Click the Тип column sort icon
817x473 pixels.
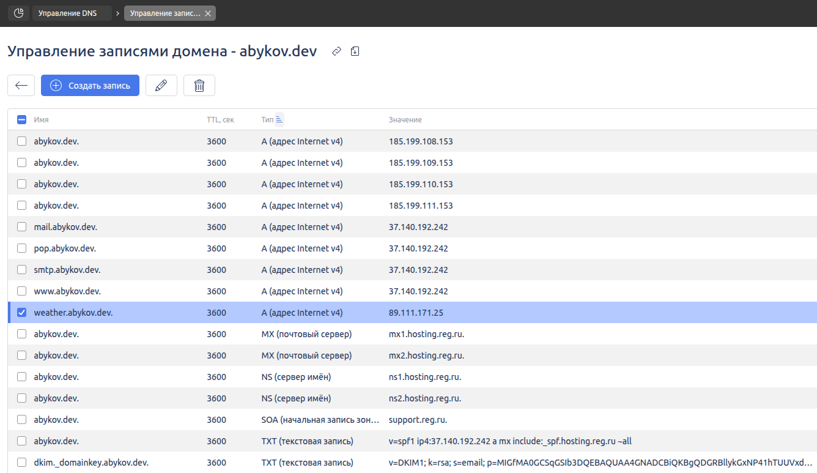279,119
